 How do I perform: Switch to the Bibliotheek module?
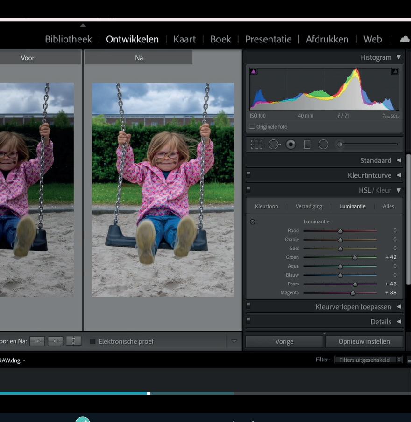point(68,39)
